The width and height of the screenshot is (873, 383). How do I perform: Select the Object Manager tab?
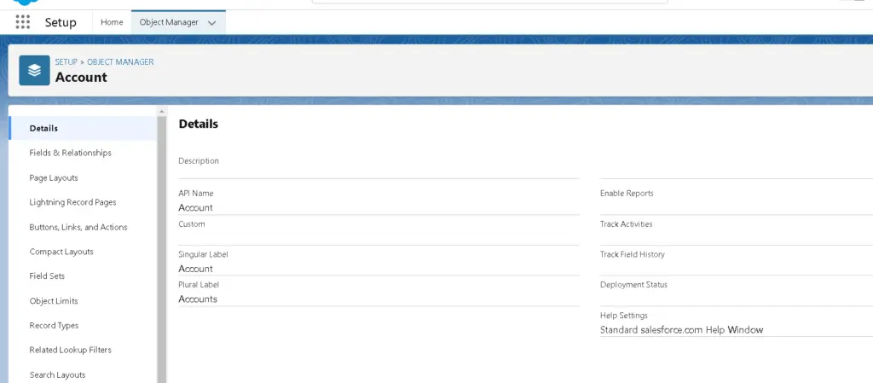[169, 22]
